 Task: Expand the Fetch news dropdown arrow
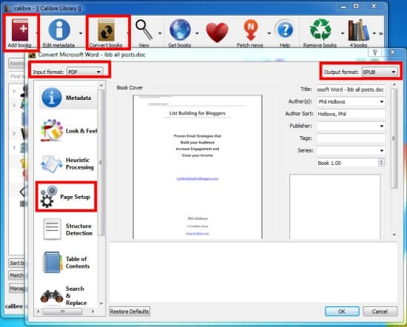[269, 33]
